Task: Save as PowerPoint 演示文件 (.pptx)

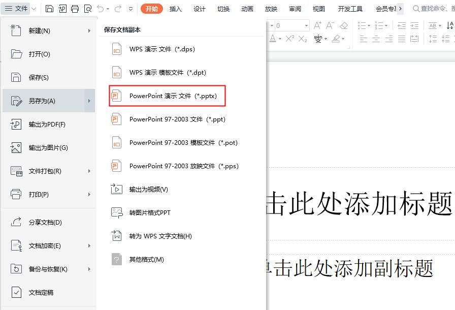Action: click(167, 96)
